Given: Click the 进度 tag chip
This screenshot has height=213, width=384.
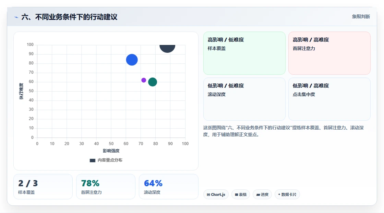Looking at the screenshot, I should pos(262,194).
